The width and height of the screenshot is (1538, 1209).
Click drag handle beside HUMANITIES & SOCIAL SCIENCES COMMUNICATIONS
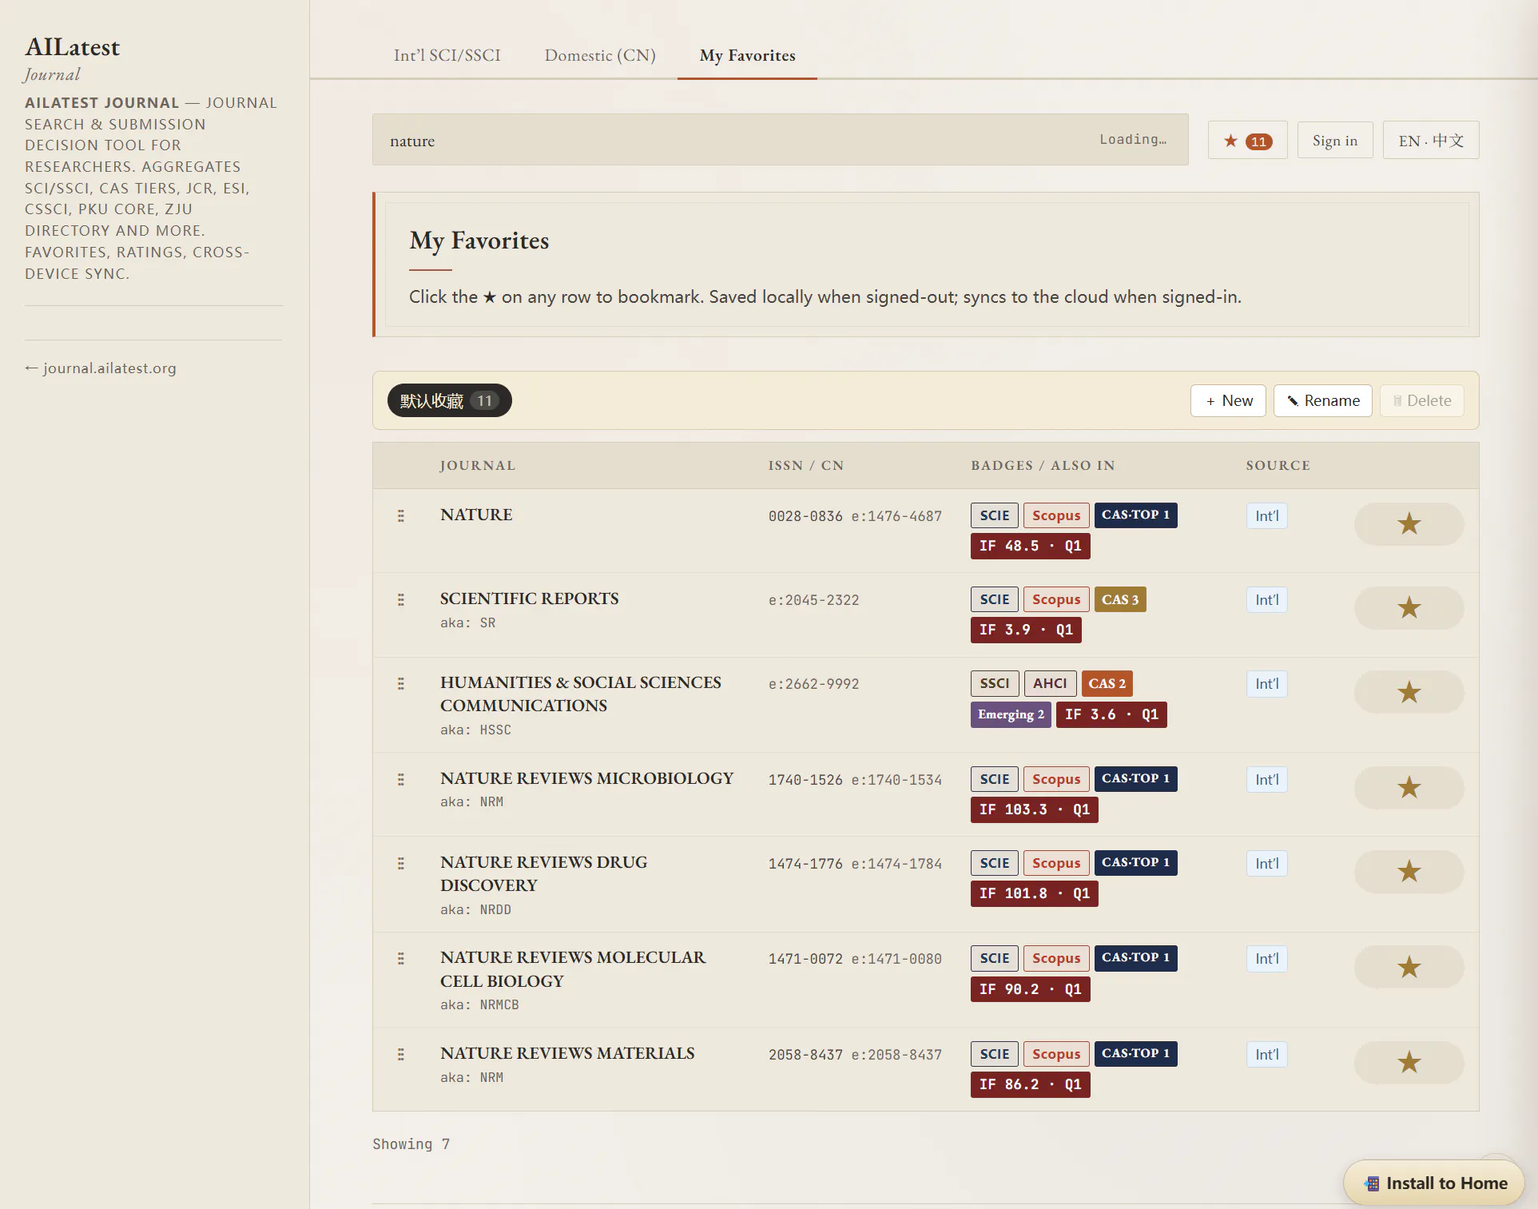click(x=400, y=683)
